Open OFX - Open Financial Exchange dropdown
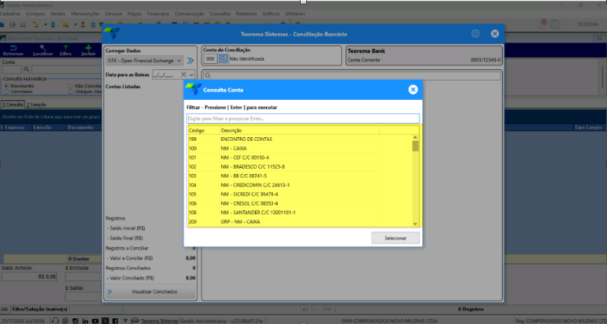The height and width of the screenshot is (324, 607). pyautogui.click(x=145, y=61)
